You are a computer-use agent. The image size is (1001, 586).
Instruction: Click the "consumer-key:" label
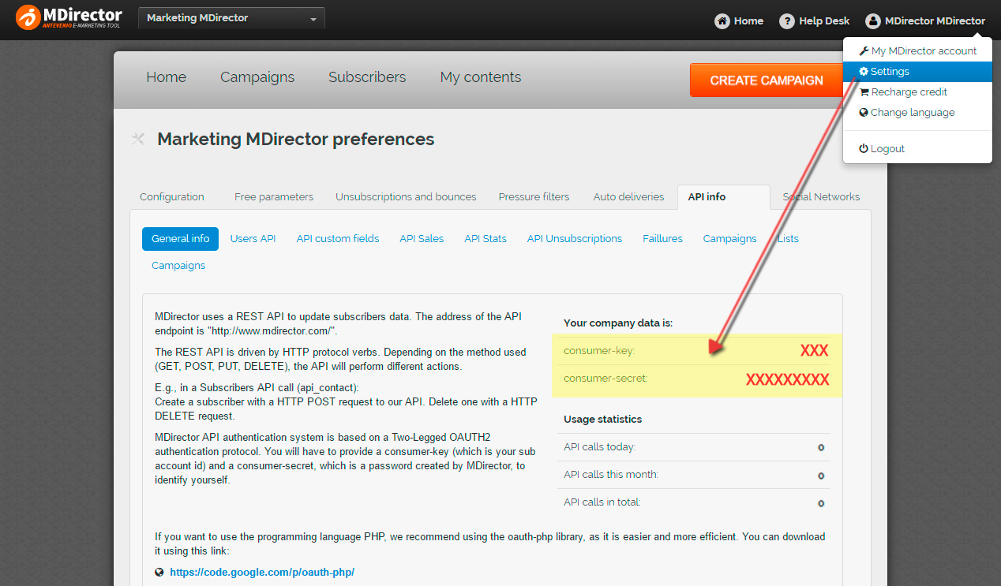coord(599,351)
